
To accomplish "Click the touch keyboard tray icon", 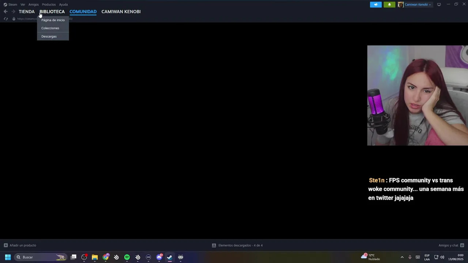I will tap(418, 257).
